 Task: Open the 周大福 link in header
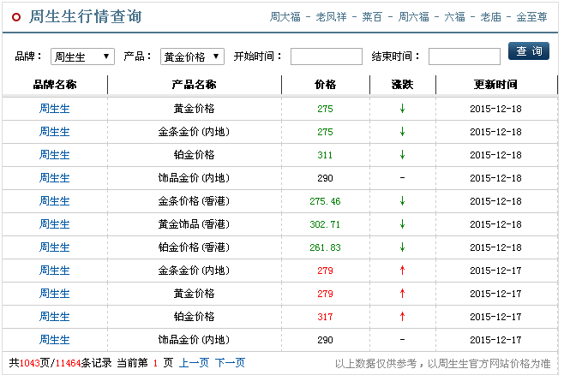(285, 17)
